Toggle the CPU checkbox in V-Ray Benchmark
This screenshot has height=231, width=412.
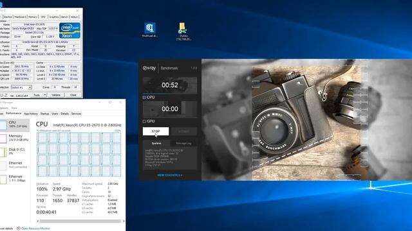144,98
